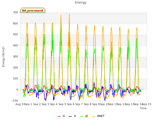Click the -100 y-axis tick label

coord(15,101)
